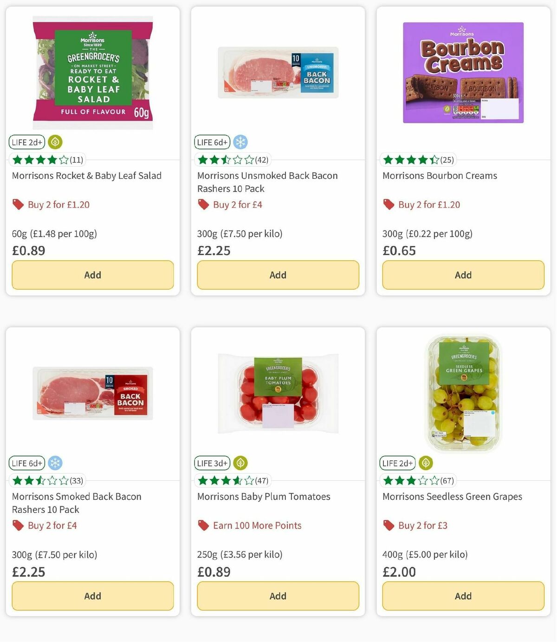Click the green recycling leaf icon on Rocket Salad
Screen dimensions: 557x642
[x=55, y=142]
